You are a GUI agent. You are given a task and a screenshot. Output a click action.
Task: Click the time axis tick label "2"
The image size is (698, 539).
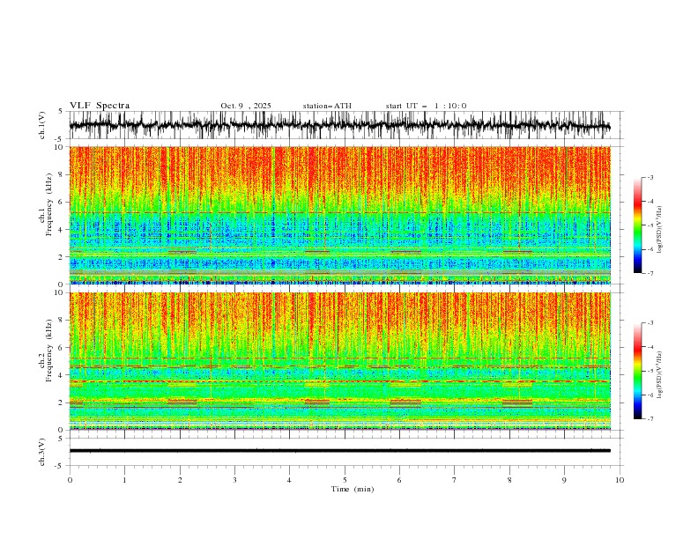[x=180, y=480]
